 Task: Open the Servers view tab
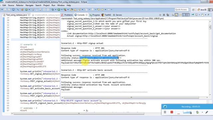(x=117, y=15)
